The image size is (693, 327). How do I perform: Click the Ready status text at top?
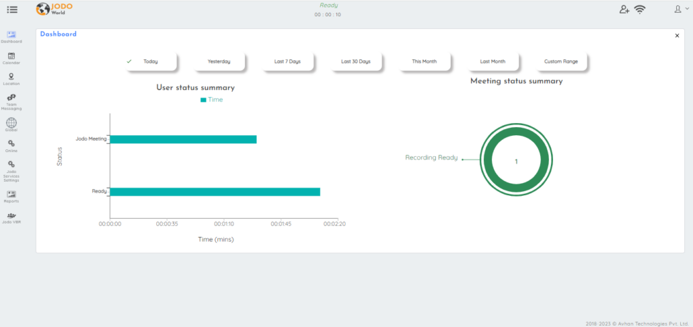coord(328,5)
